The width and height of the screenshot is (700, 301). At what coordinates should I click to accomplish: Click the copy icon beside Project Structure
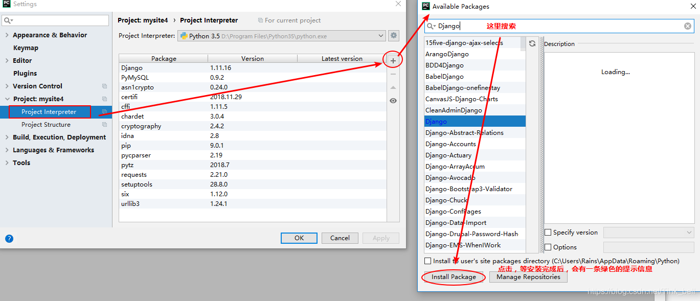[104, 125]
